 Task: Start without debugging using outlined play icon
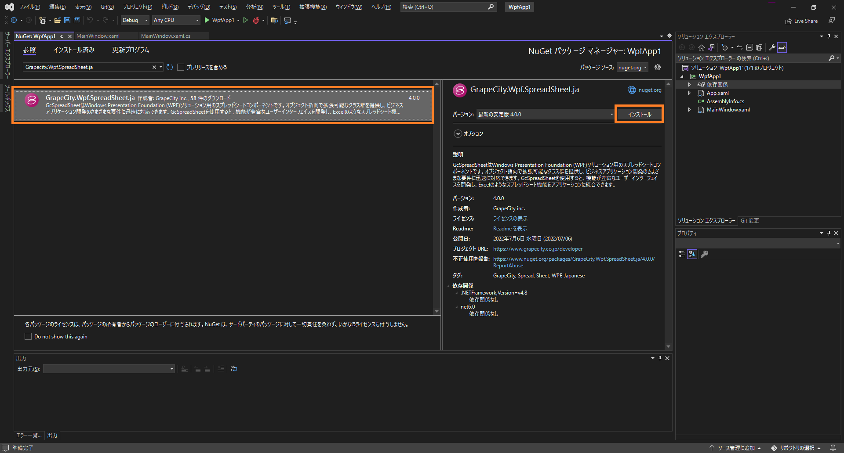coord(246,20)
